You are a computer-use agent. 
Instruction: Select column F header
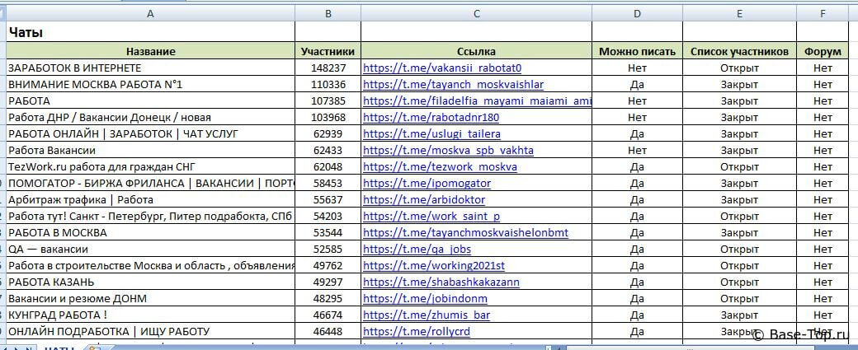coord(823,13)
